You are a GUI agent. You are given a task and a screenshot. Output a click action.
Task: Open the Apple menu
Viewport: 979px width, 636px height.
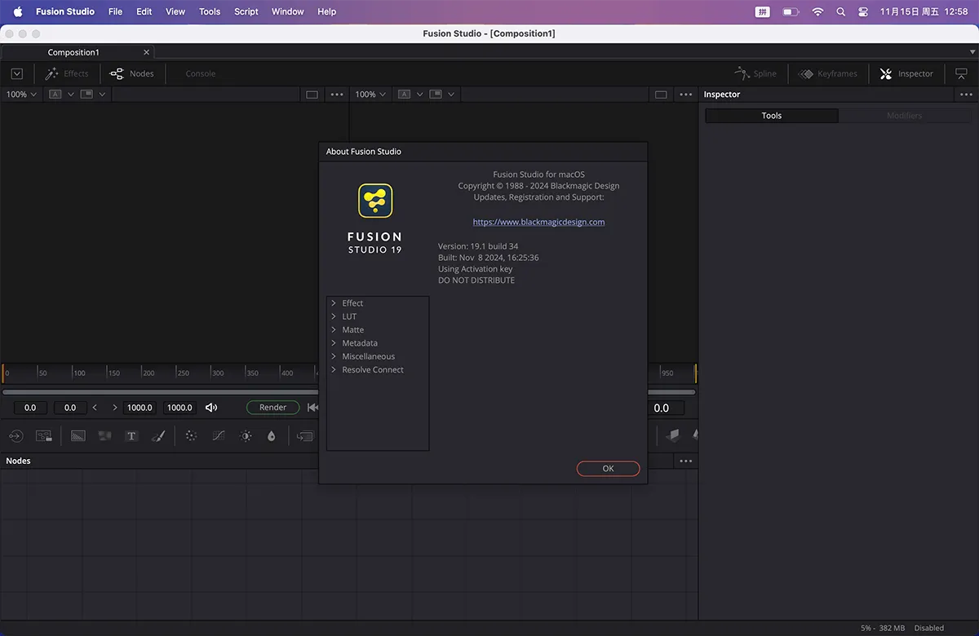point(18,11)
